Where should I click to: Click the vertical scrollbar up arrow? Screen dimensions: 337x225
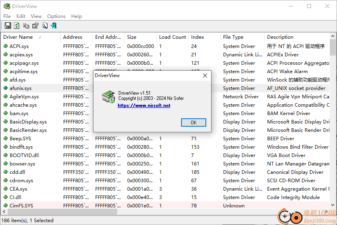tap(333, 36)
